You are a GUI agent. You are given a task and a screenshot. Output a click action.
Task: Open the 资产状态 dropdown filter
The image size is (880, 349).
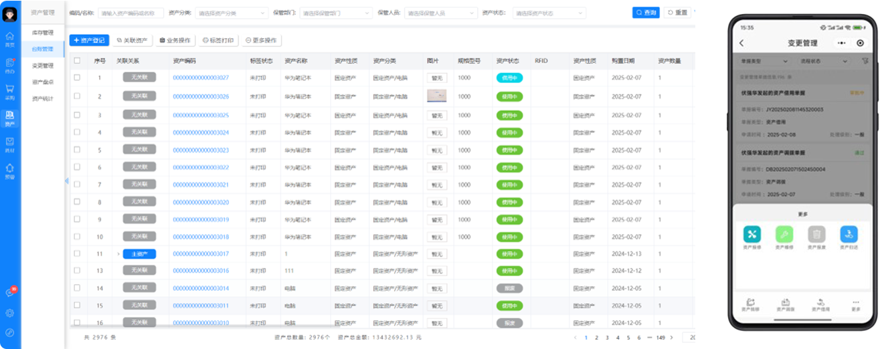(547, 13)
